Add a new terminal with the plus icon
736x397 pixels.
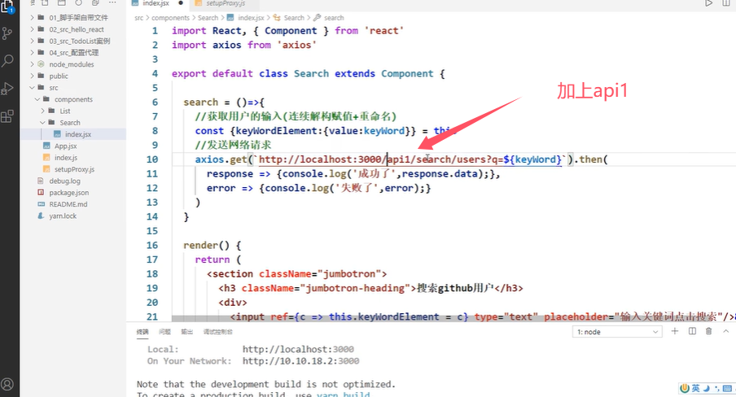(674, 331)
